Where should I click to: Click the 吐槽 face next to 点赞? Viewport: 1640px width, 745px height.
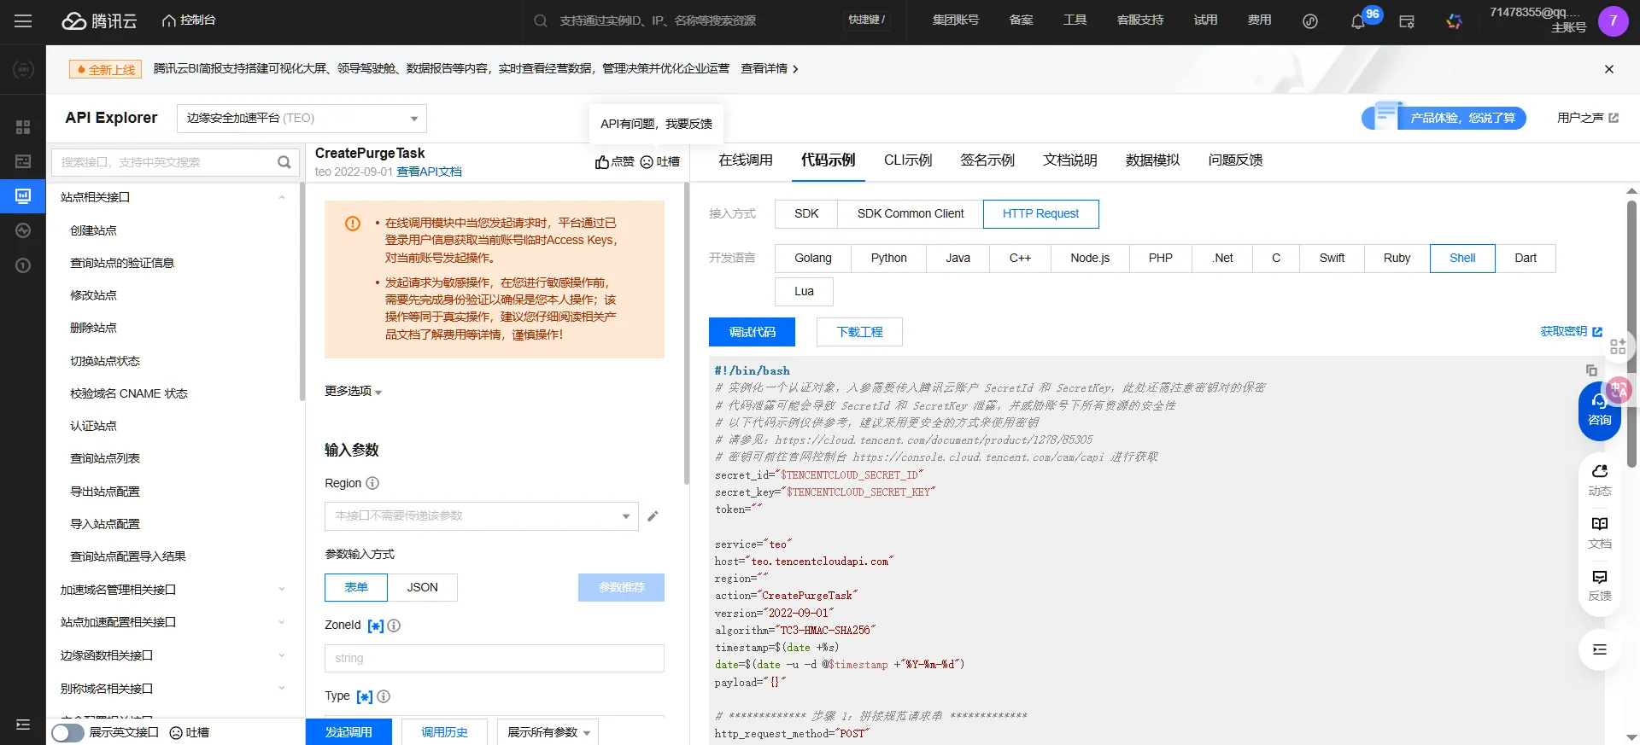click(647, 162)
